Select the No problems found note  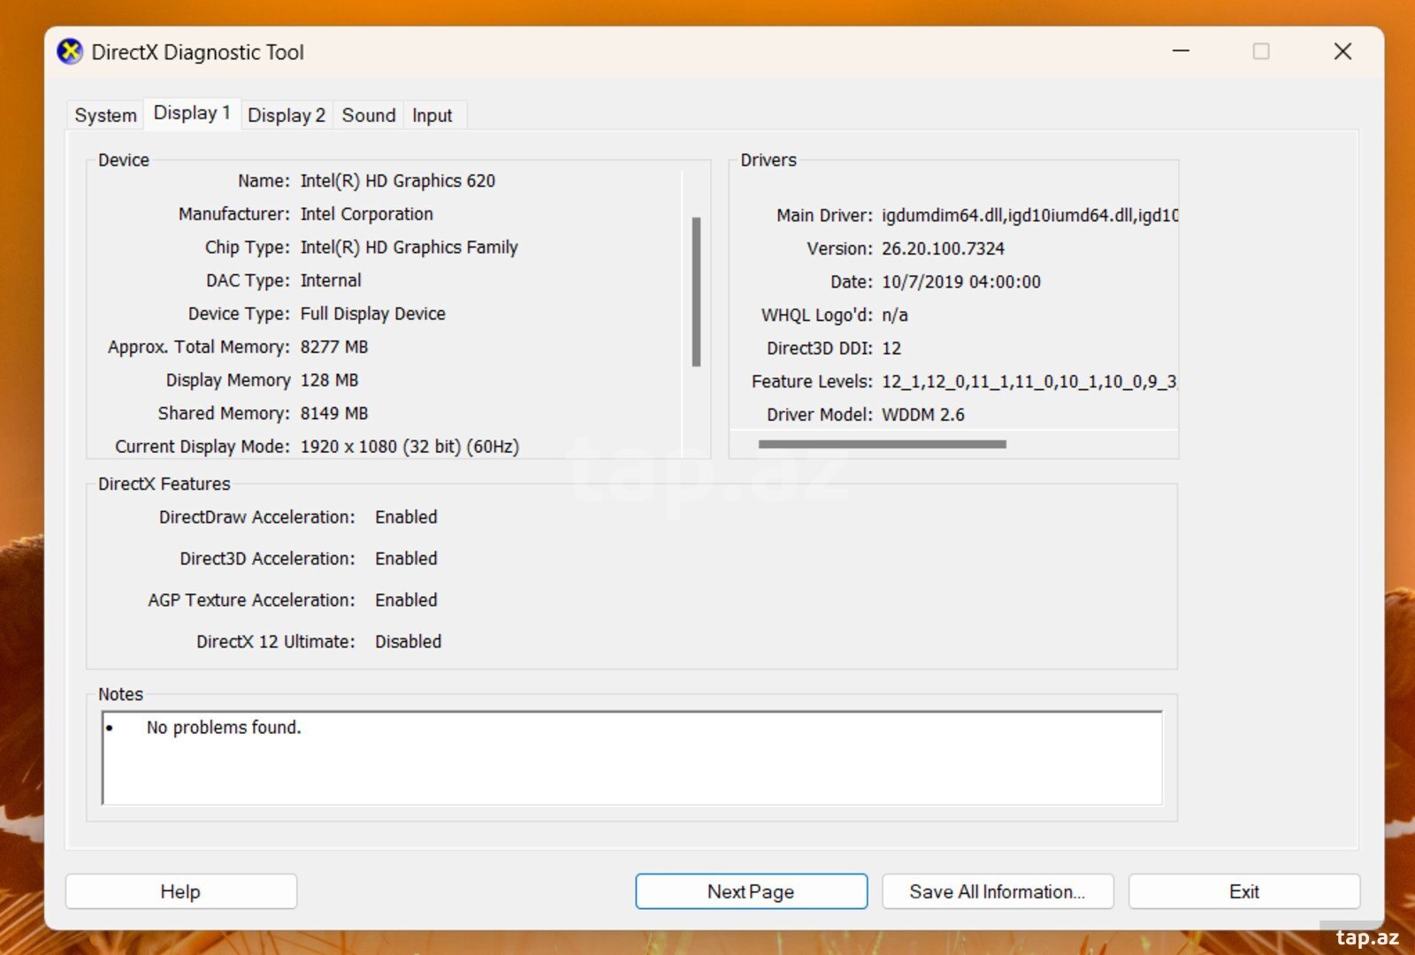224,728
